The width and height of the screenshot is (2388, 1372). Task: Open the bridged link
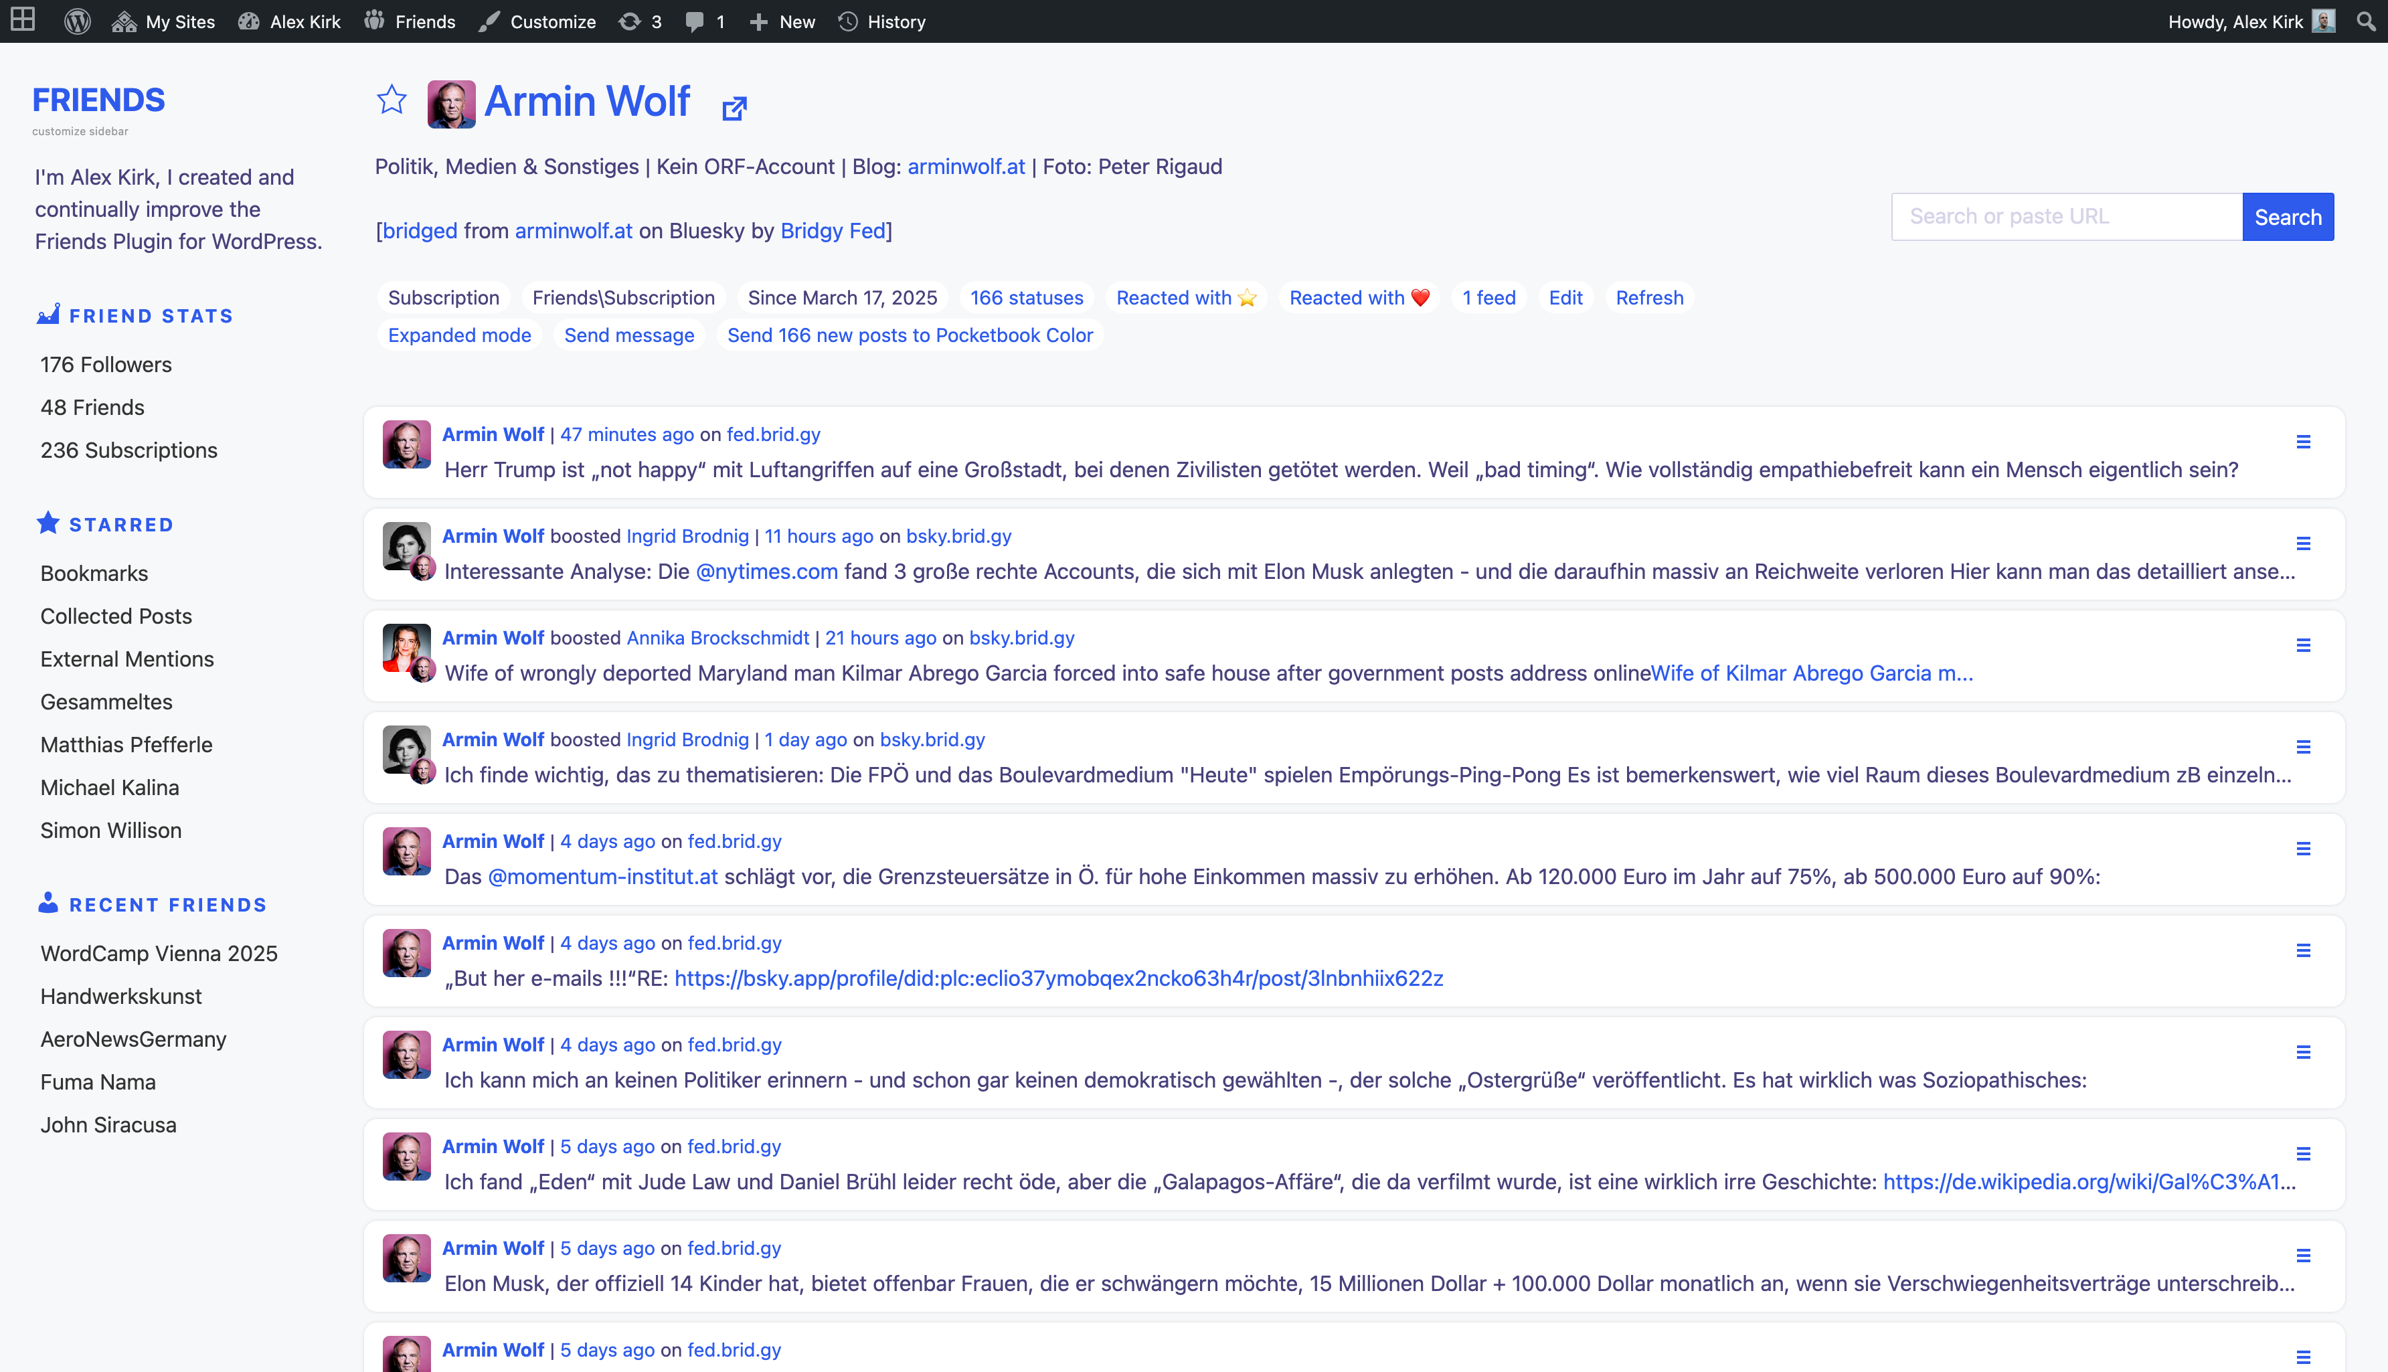(x=419, y=231)
